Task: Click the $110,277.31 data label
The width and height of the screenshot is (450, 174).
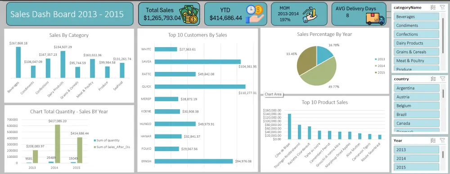Action: point(247,93)
